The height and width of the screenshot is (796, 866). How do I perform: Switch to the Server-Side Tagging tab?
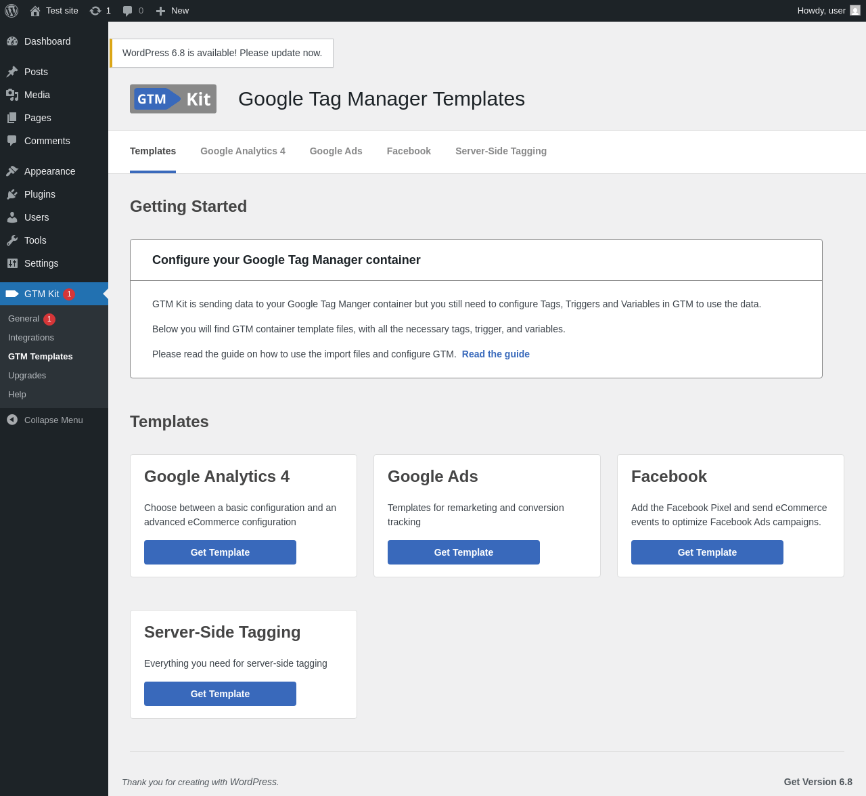tap(501, 151)
